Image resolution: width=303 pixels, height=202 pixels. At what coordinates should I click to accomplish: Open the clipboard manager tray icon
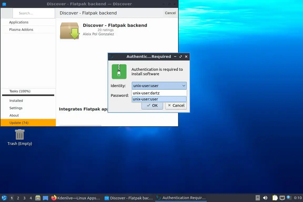coord(275,198)
